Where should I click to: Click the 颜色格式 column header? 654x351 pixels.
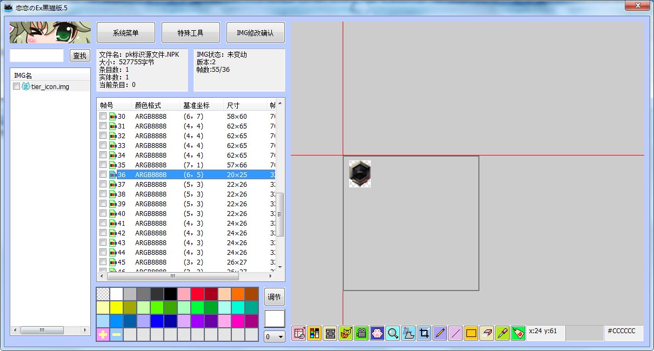[156, 105]
